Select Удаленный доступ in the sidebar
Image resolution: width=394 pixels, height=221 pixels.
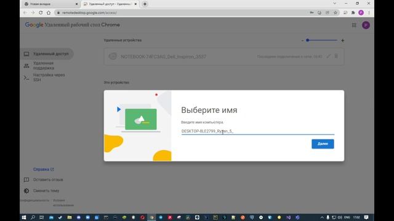click(x=47, y=54)
